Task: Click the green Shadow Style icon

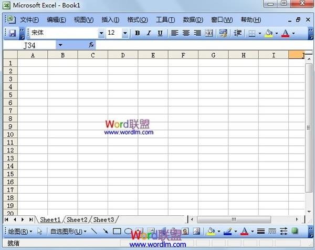Action: coord(295,231)
